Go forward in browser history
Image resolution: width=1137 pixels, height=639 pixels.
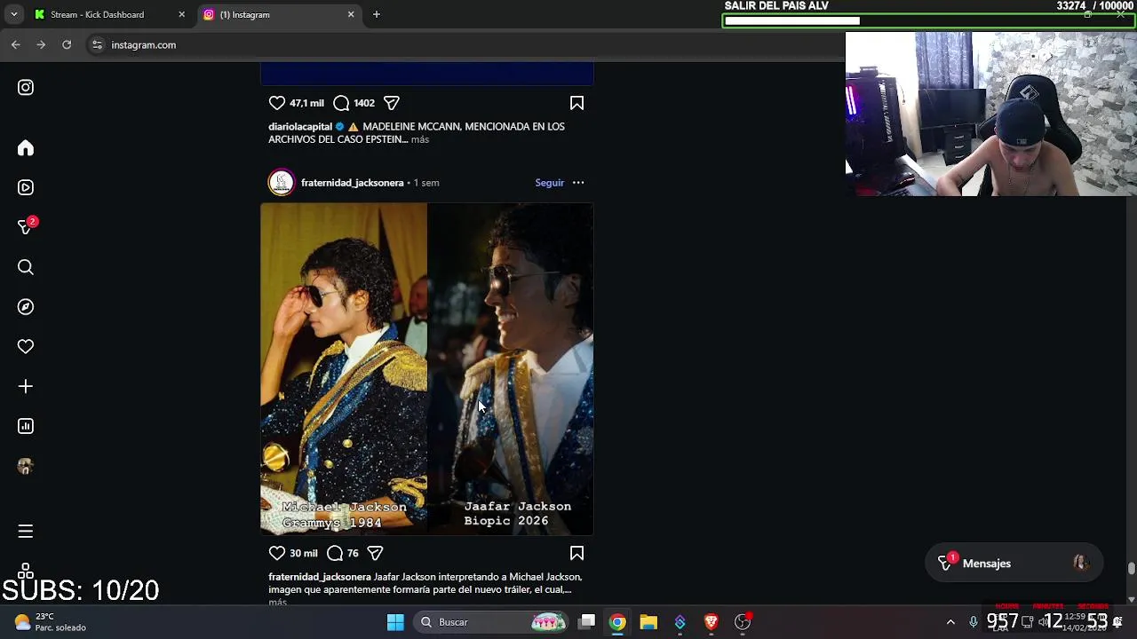click(x=41, y=44)
